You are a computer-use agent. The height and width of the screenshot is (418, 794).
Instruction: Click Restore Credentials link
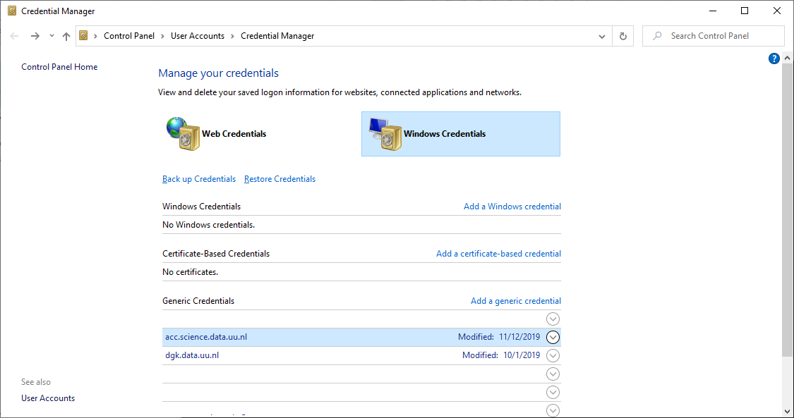pos(279,179)
